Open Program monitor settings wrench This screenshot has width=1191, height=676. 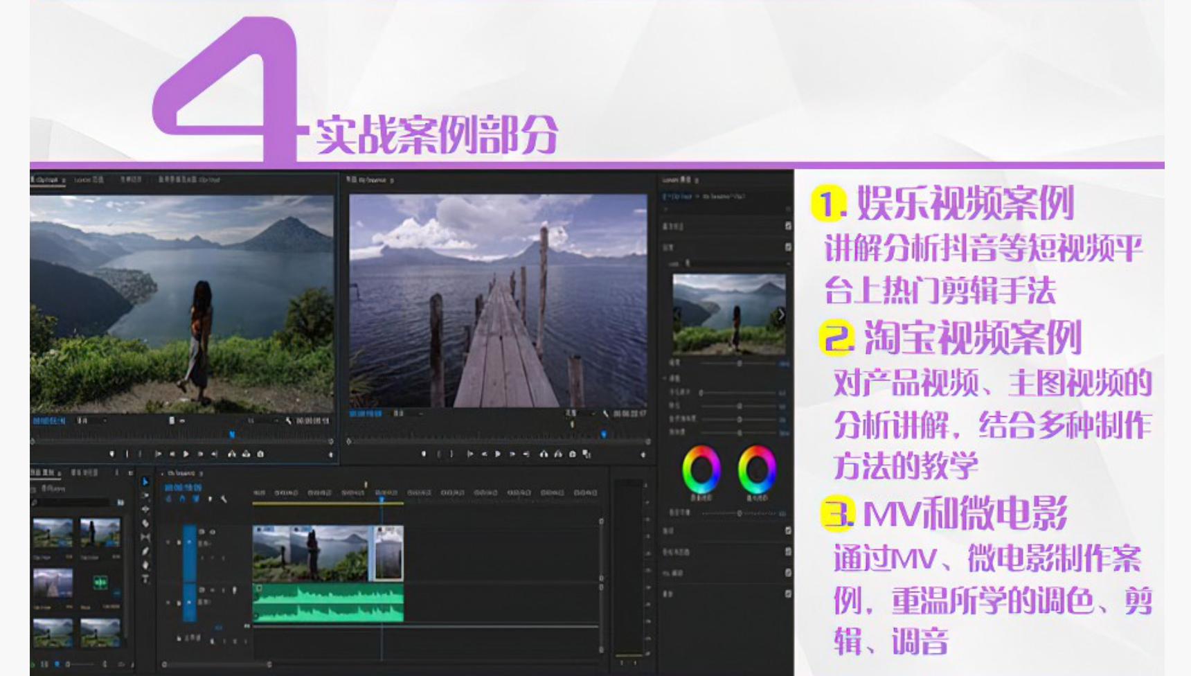pos(605,413)
